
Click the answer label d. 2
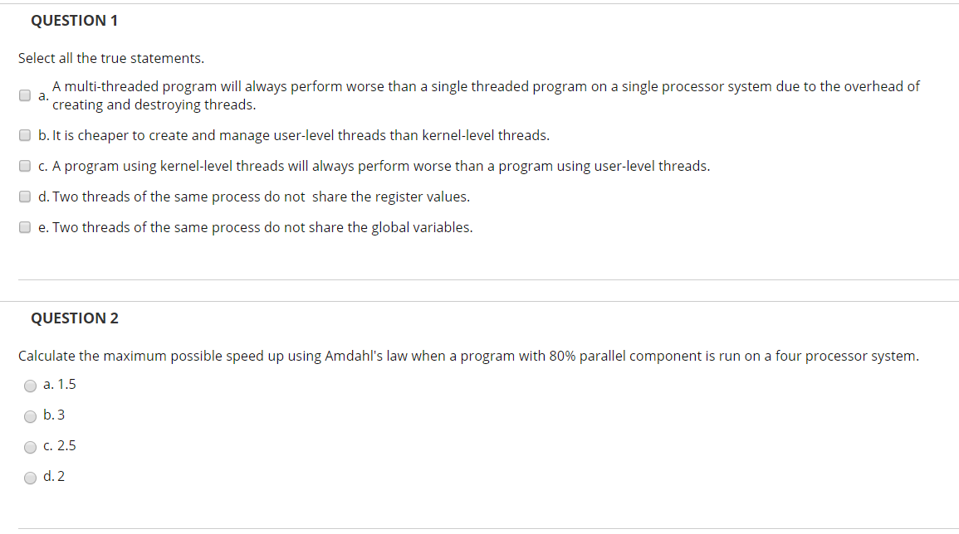(x=52, y=476)
